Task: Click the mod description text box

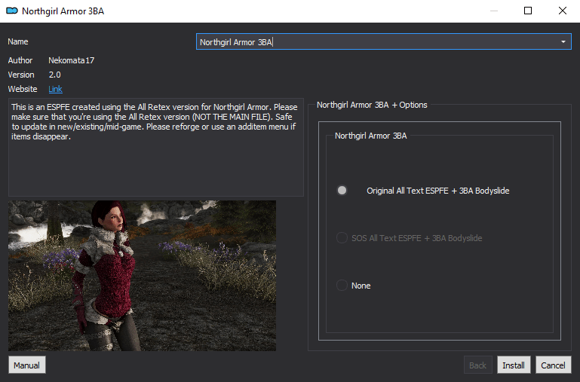Action: pos(155,147)
